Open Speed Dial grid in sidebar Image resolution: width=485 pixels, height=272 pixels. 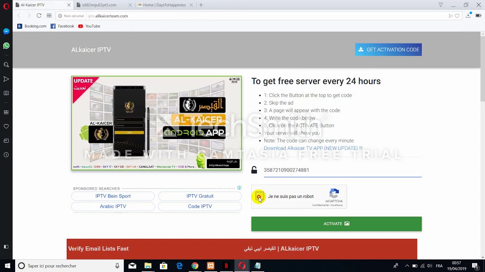pyautogui.click(x=6, y=112)
